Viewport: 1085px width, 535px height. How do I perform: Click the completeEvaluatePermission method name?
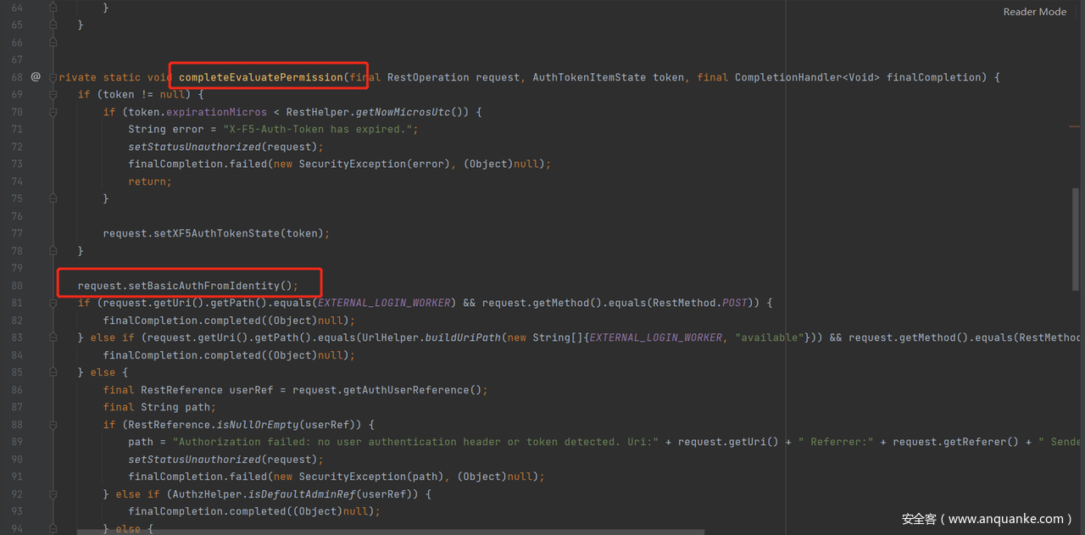pyautogui.click(x=260, y=77)
